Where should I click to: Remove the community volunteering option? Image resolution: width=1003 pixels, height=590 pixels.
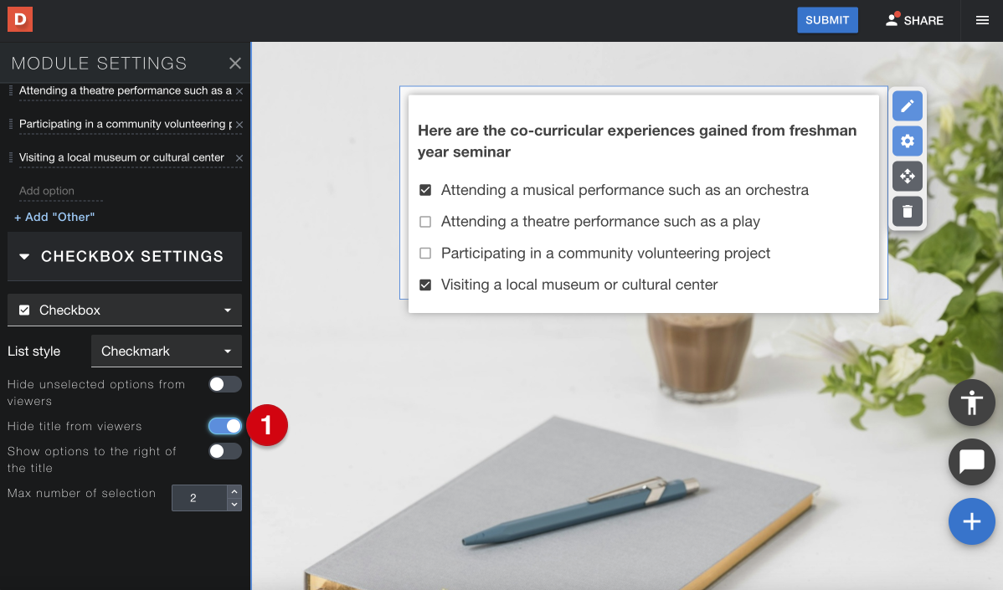coord(239,125)
